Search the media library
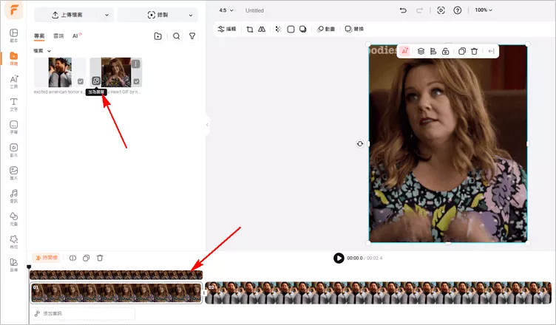This screenshot has width=556, height=325. [x=176, y=36]
